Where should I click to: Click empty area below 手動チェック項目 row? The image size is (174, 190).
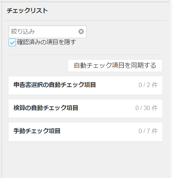click(85, 159)
